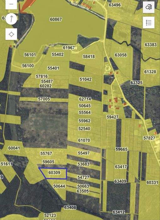Select parcel 55962
This screenshot has width=160, height=220.
pos(84,121)
